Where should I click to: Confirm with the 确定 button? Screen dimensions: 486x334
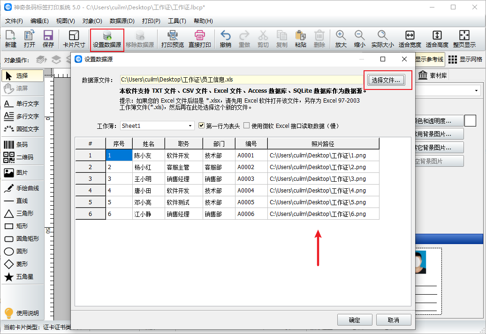[x=355, y=320]
